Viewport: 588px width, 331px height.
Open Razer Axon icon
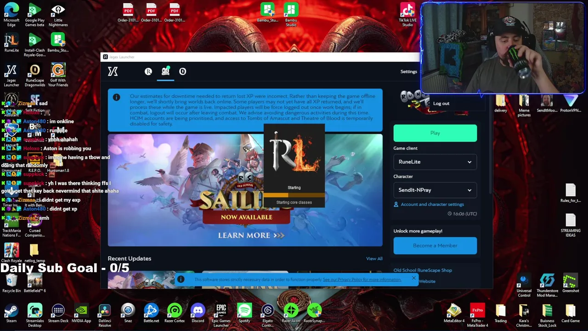coord(291,314)
